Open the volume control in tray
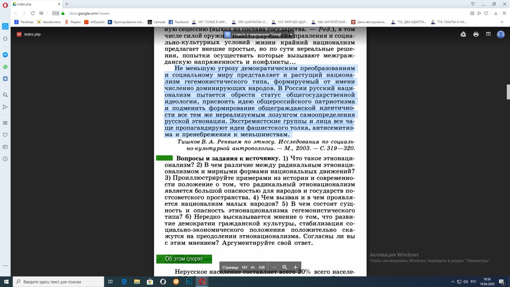This screenshot has width=510, height=287. (466, 281)
